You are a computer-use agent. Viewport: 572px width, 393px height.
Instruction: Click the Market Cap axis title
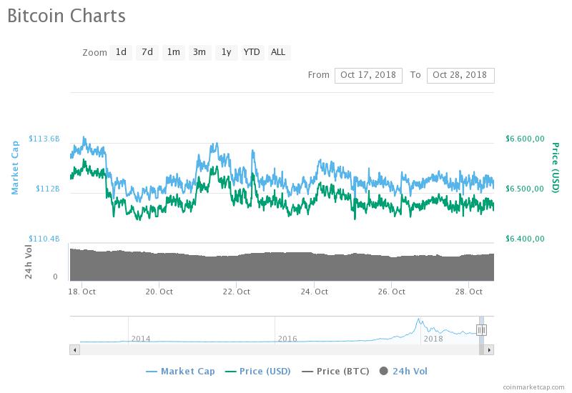coord(15,168)
